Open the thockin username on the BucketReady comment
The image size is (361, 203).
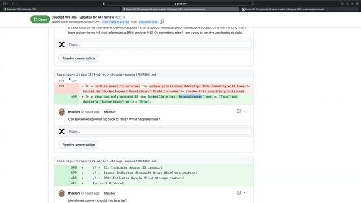tap(74, 112)
